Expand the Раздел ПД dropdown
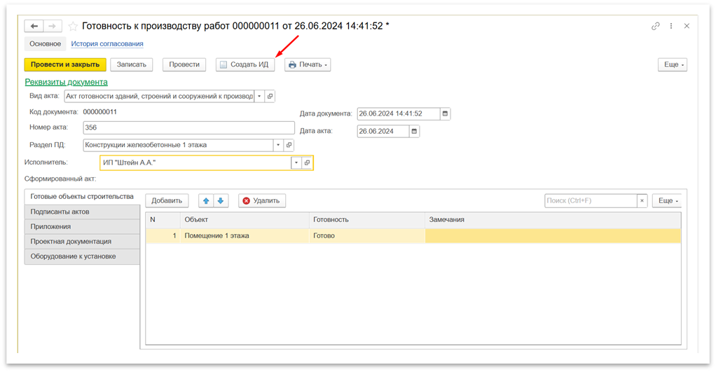This screenshot has width=716, height=372. (278, 145)
